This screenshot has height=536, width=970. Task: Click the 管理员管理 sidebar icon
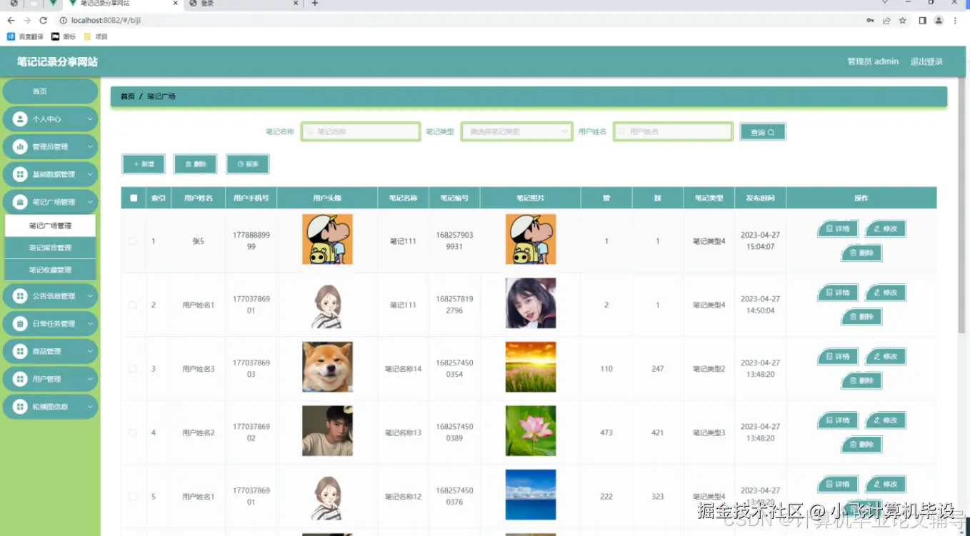(20, 147)
